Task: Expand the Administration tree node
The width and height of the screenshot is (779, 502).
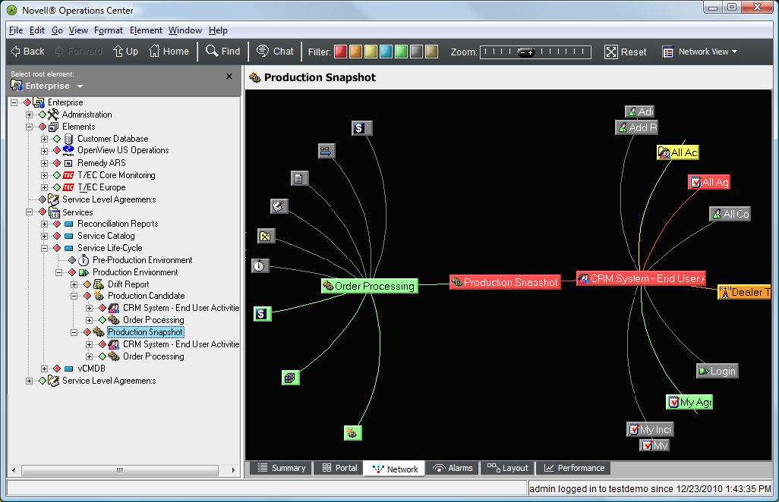Action: point(30,115)
